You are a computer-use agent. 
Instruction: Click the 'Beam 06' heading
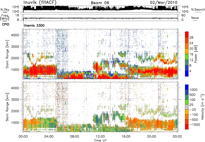point(100,3)
